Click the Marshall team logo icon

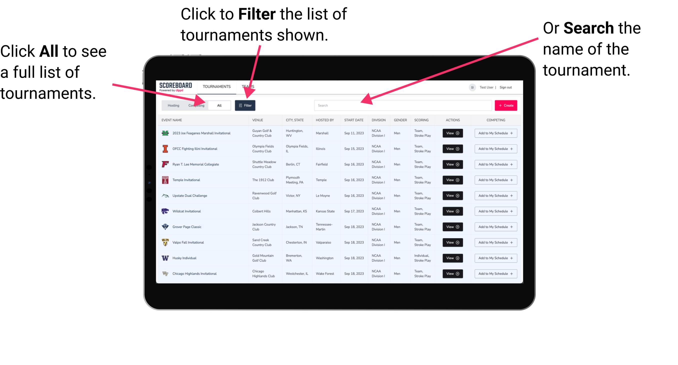[x=166, y=133]
